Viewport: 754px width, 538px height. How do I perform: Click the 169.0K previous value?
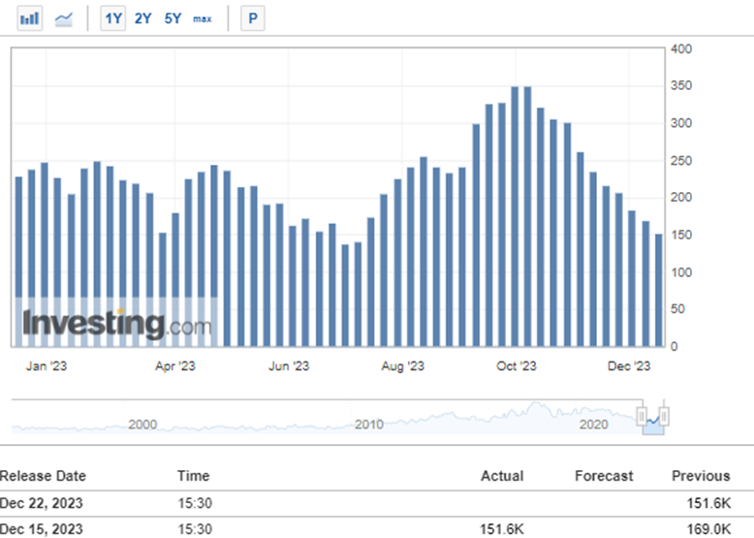708,529
